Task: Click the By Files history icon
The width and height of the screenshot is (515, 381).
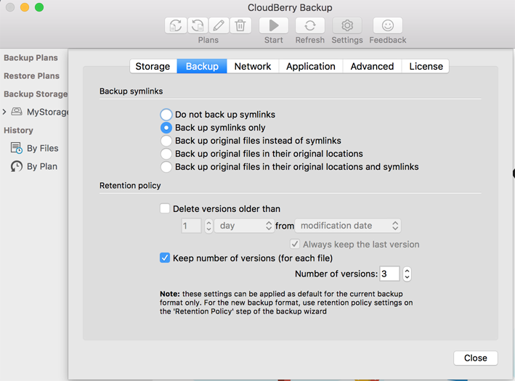Action: tap(17, 148)
